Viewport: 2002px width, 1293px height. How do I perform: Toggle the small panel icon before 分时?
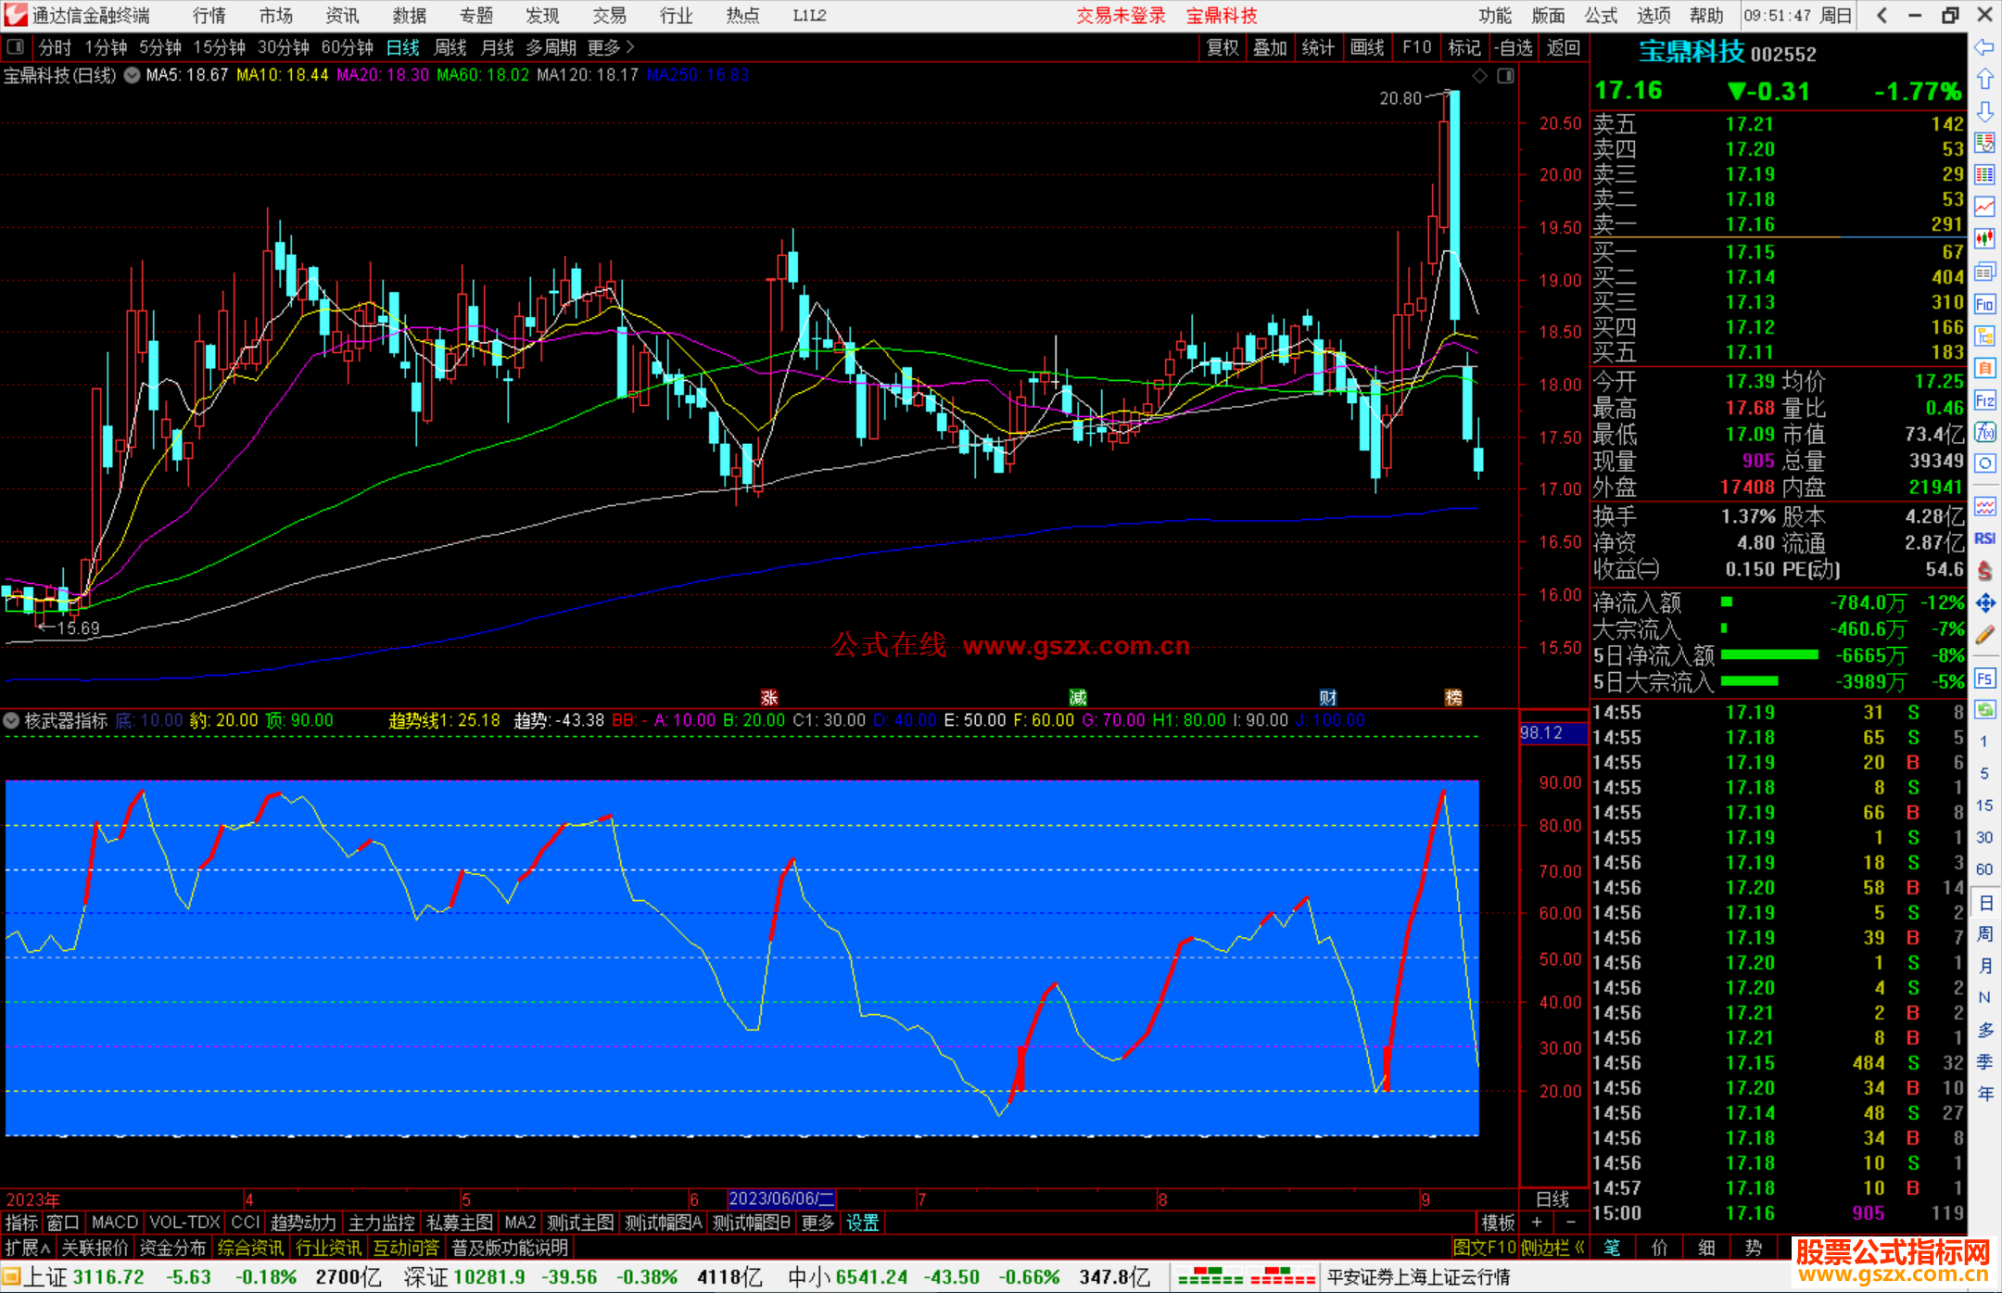(x=15, y=46)
